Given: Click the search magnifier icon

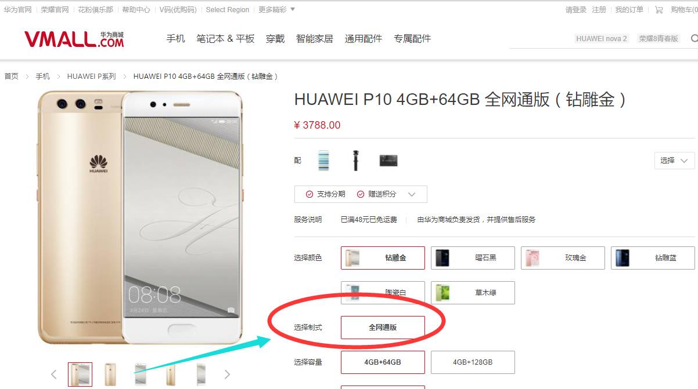Looking at the screenshot, I should [x=694, y=39].
